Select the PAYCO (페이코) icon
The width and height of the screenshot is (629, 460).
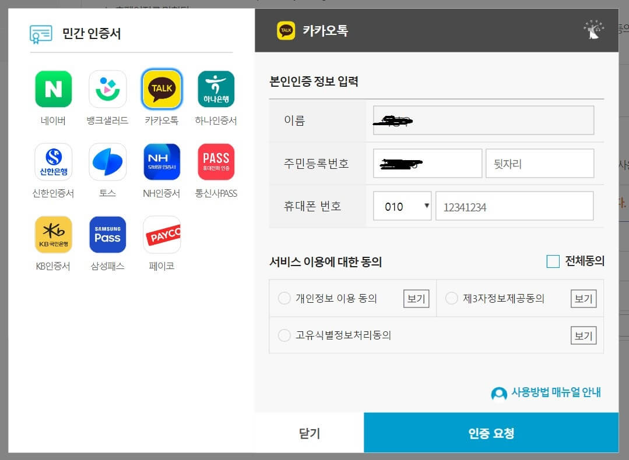pyautogui.click(x=161, y=235)
